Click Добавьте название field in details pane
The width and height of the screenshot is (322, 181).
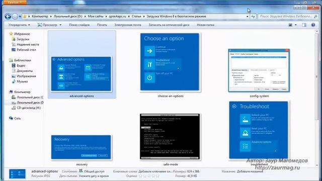pos(250,171)
